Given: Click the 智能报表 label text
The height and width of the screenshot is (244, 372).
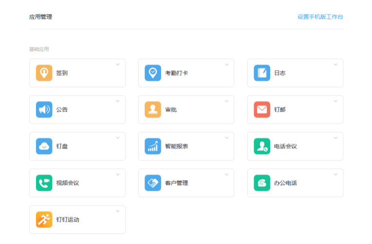Looking at the screenshot, I should [x=177, y=146].
